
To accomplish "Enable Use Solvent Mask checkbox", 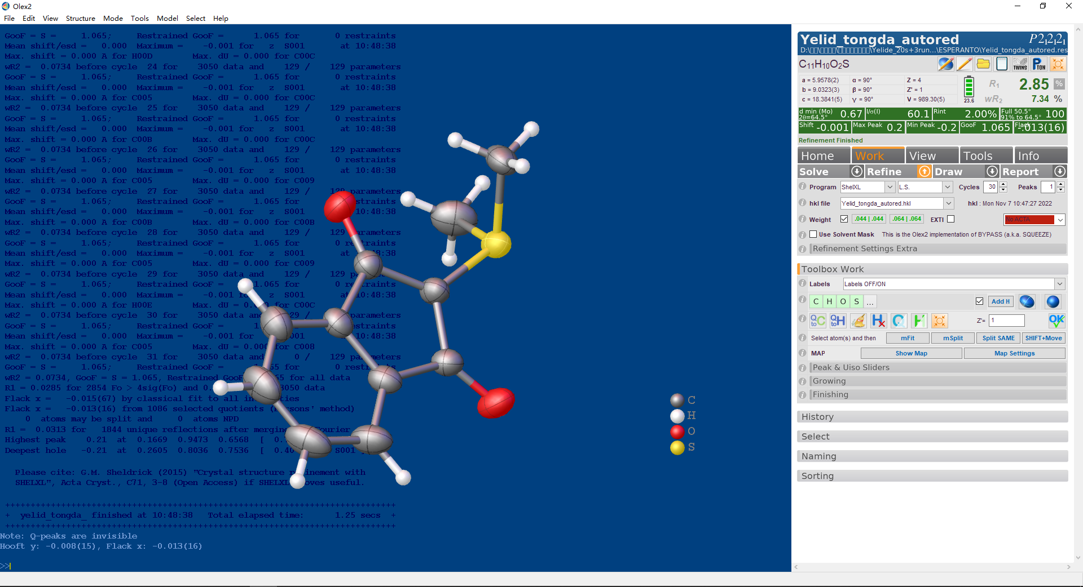I will tap(813, 234).
